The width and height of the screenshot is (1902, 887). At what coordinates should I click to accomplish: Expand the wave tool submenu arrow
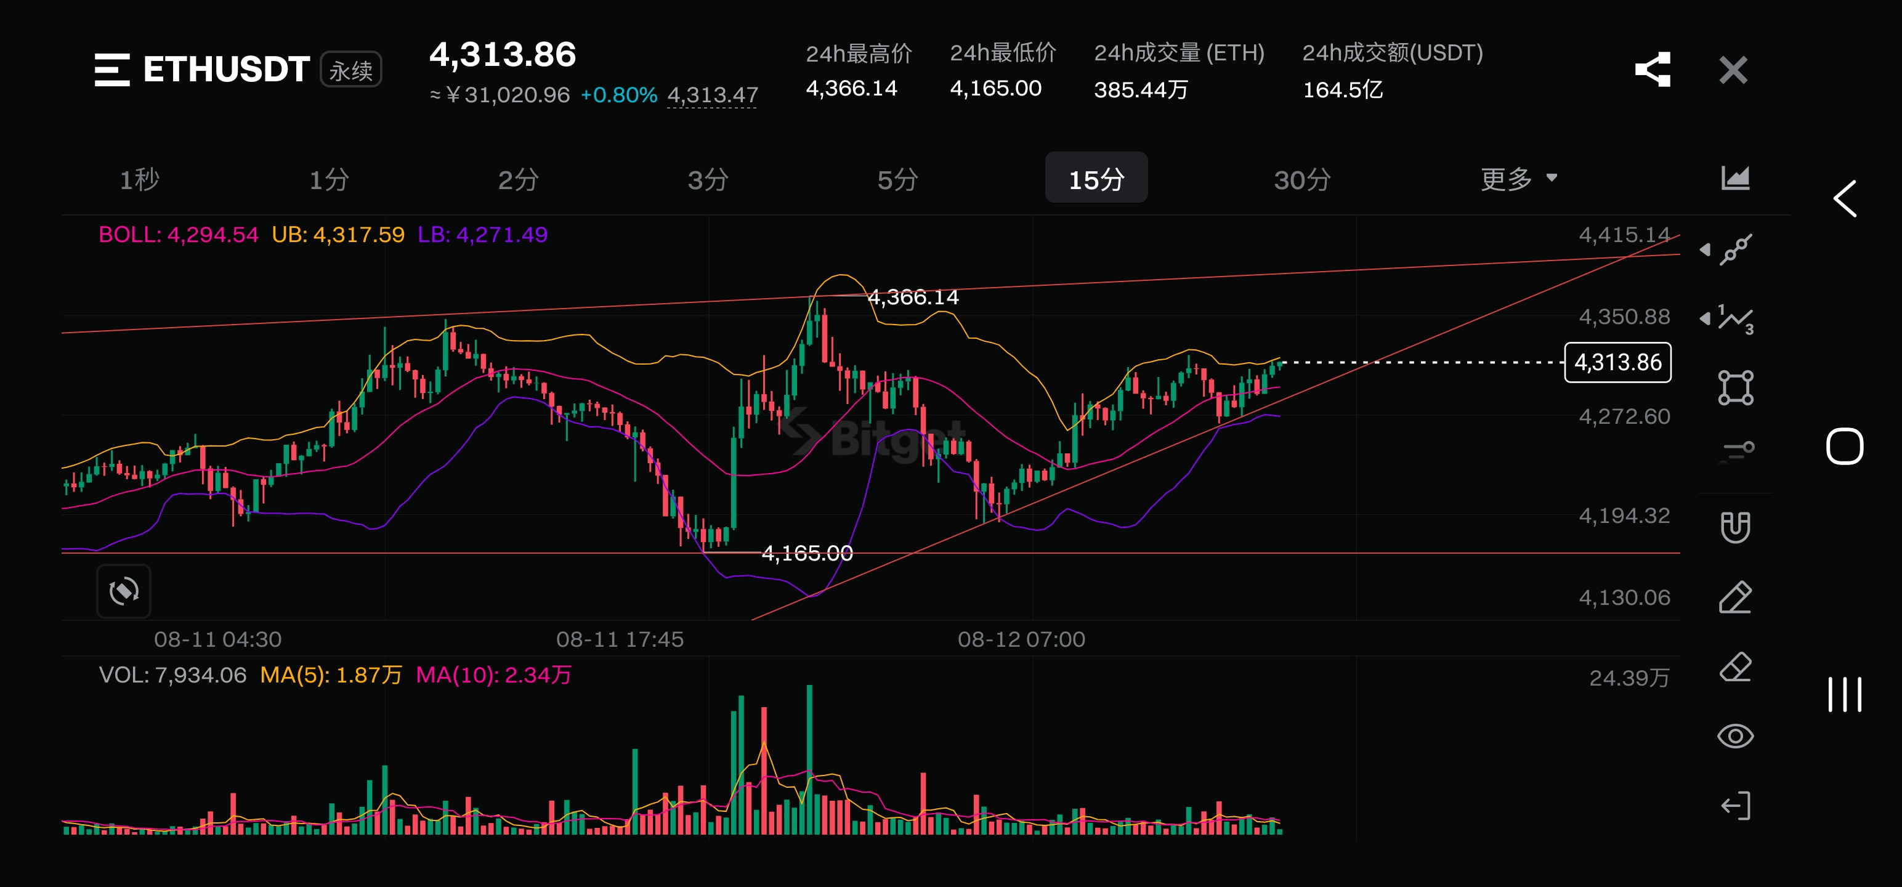pos(1705,319)
